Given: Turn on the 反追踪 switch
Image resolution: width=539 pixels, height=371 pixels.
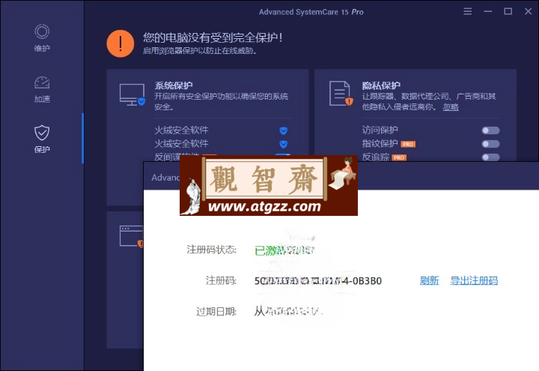Looking at the screenshot, I should [490, 157].
